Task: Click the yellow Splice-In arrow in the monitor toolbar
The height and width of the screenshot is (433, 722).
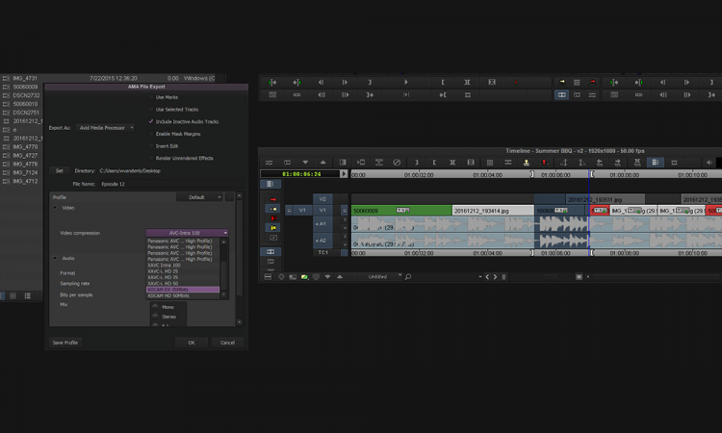Action: [x=561, y=83]
